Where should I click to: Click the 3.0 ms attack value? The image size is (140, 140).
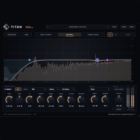[71, 106]
